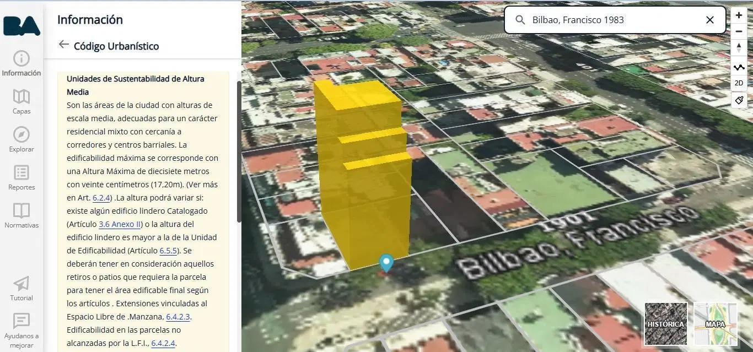Image resolution: width=753 pixels, height=352 pixels.
Task: Open the Normativas section
Action: (21, 215)
